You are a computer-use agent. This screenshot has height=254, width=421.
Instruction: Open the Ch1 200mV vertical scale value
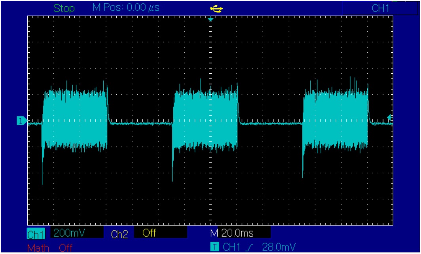pyautogui.click(x=65, y=233)
